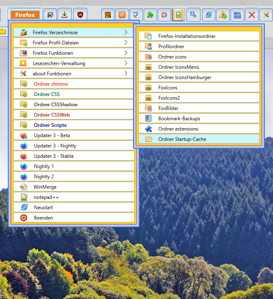The height and width of the screenshot is (299, 273).
Task: Click the green puzzle piece add-ons icon
Action: [x=150, y=15]
